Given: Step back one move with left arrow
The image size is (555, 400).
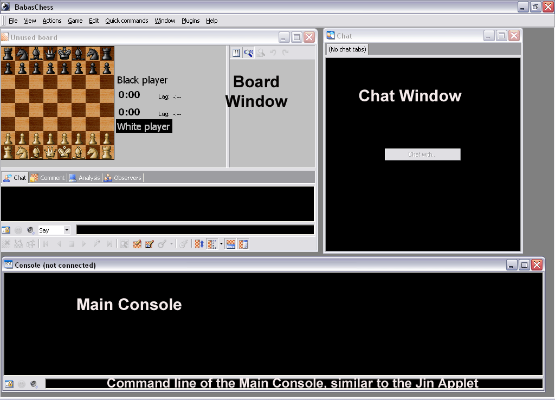Looking at the screenshot, I should click(x=59, y=244).
